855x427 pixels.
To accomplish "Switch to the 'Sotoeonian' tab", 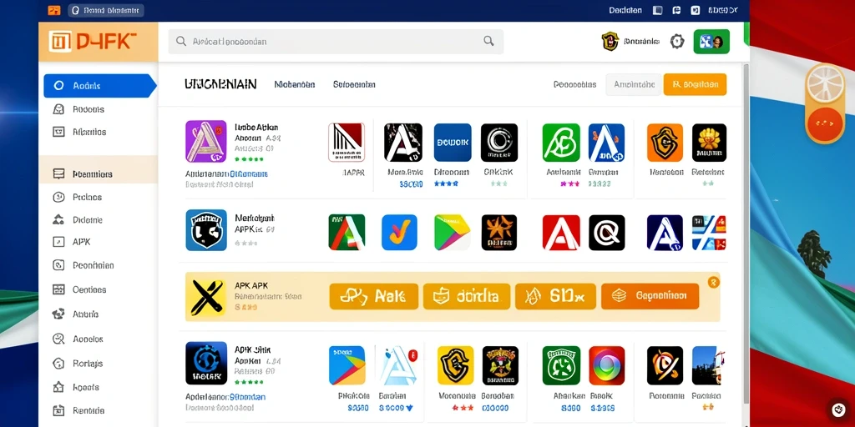I will coord(354,84).
